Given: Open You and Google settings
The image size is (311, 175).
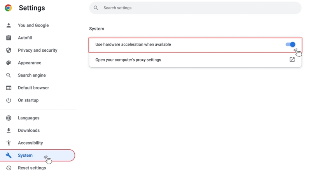Looking at the screenshot, I should coord(33,25).
